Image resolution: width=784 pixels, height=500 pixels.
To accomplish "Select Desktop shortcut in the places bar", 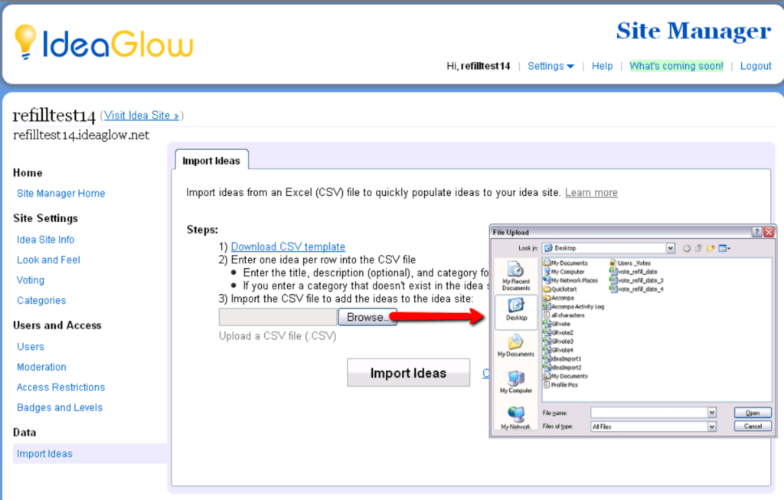I will (x=516, y=311).
